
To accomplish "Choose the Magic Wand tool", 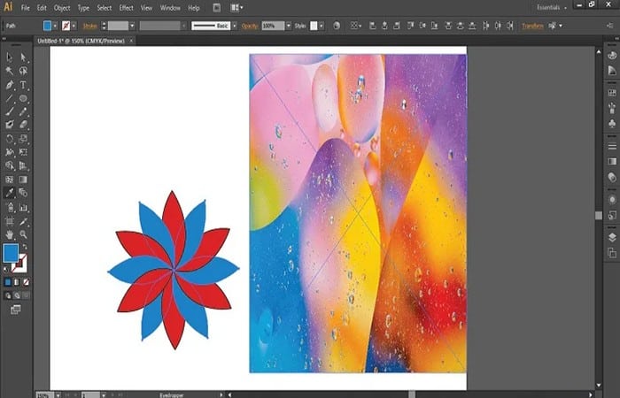I will tap(10, 71).
